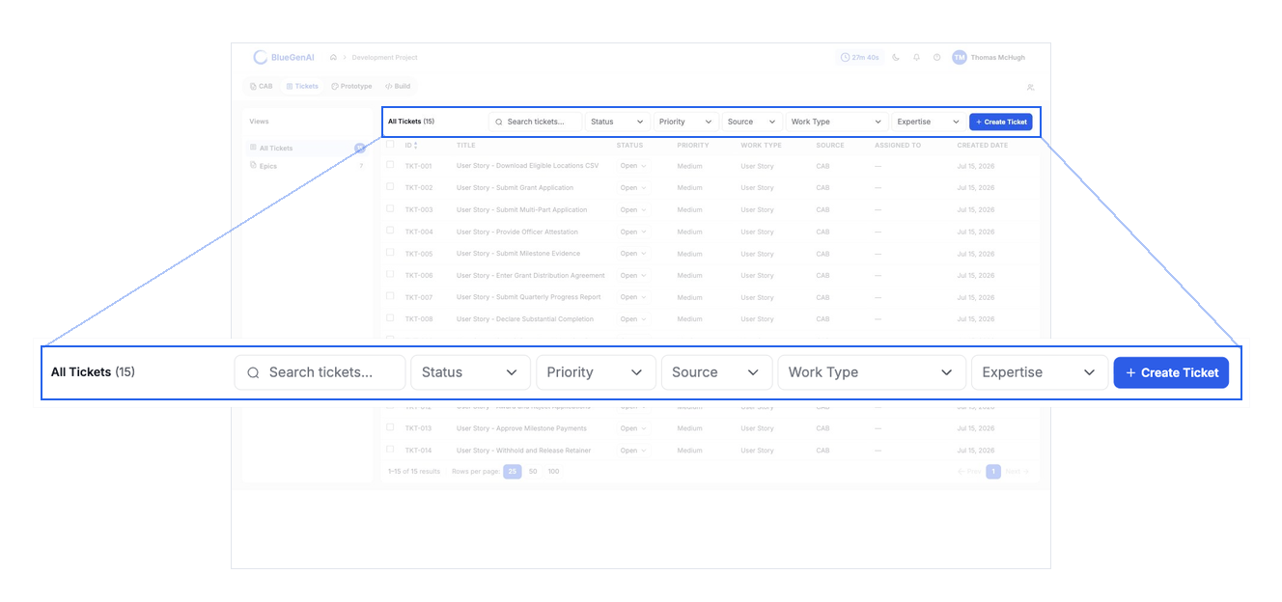Screen dimensions: 1282x602
Task: Go to previous page with Prev
Action: coord(969,472)
